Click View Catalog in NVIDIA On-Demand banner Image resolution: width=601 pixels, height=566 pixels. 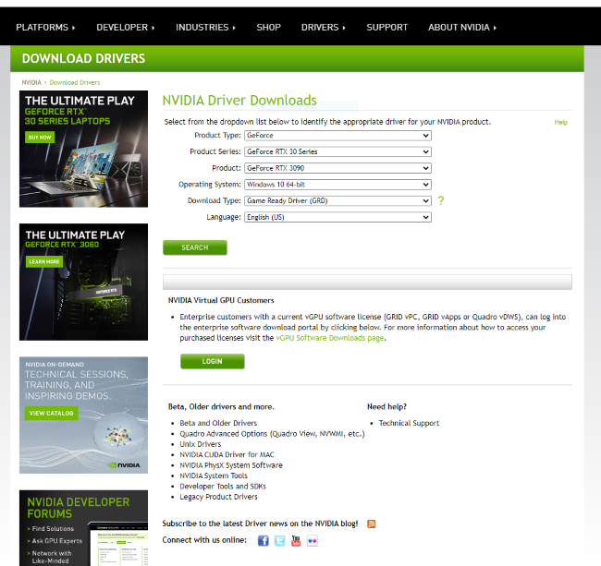(52, 413)
